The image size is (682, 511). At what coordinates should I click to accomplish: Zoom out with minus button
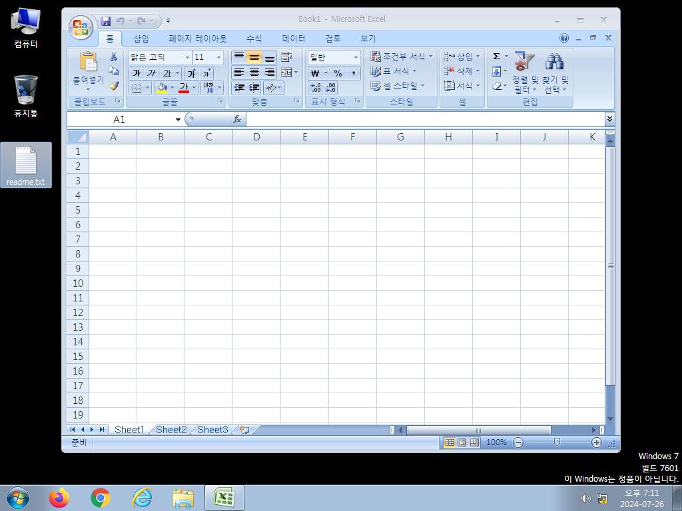(518, 442)
